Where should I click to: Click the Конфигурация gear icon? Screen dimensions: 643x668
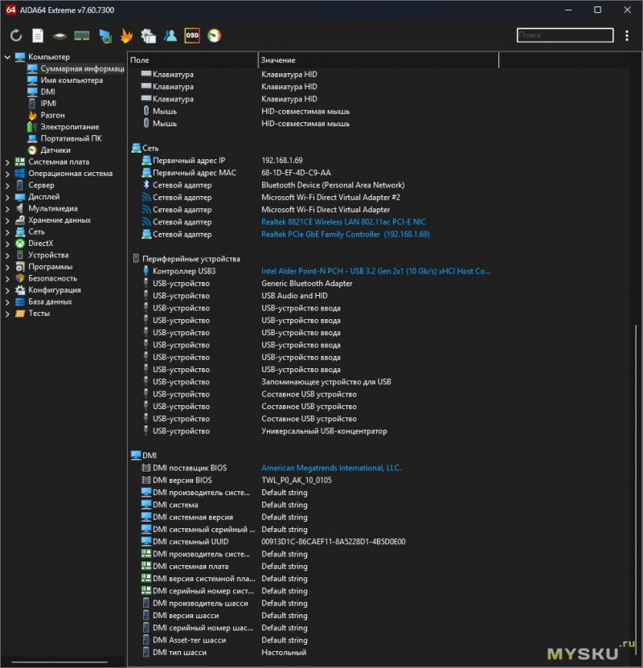pyautogui.click(x=20, y=289)
